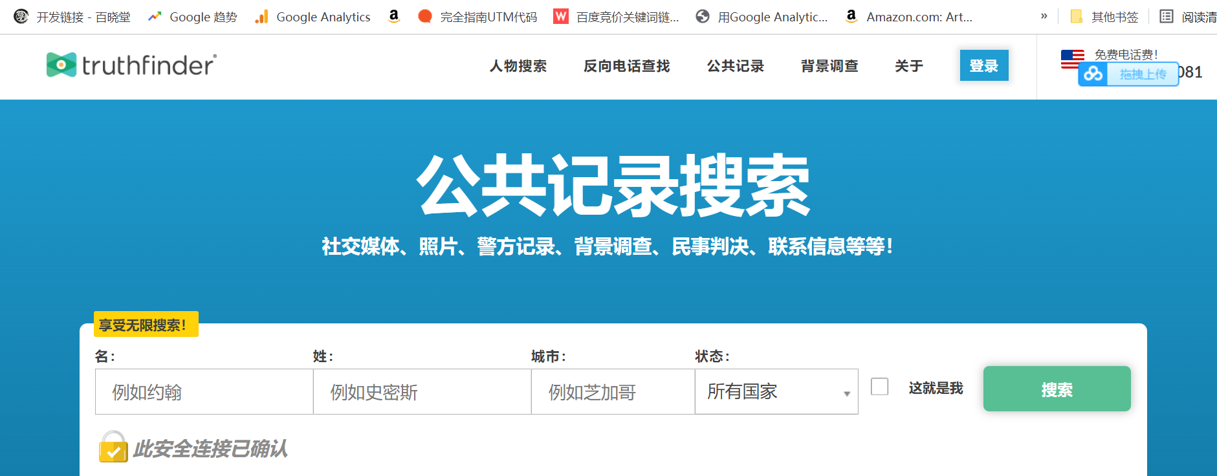Open the Google 趋势 bookmark
1217x476 pixels.
(x=192, y=17)
